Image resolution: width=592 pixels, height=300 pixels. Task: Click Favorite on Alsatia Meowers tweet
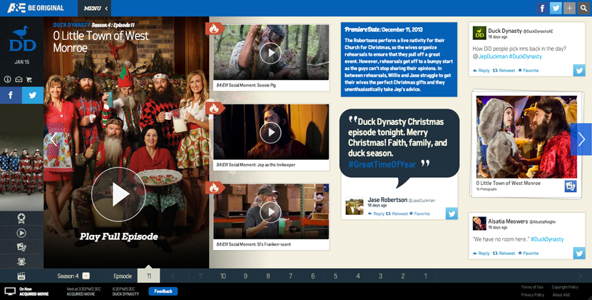(x=529, y=253)
